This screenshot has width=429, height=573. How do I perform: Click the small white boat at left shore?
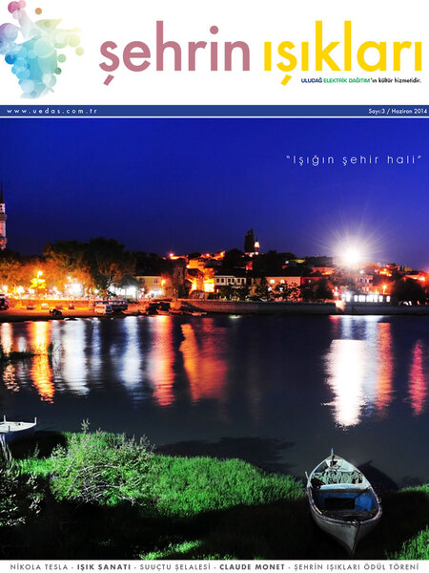coord(17,427)
